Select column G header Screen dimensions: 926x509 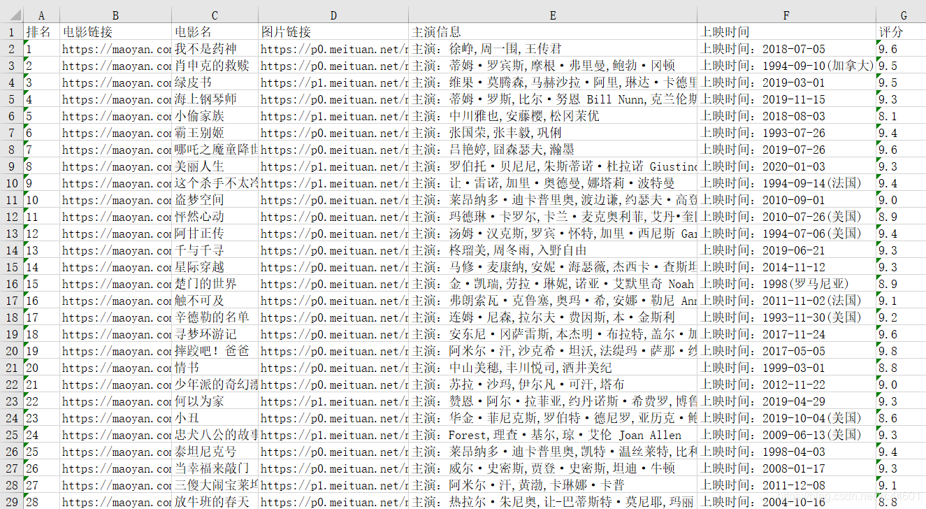point(901,15)
